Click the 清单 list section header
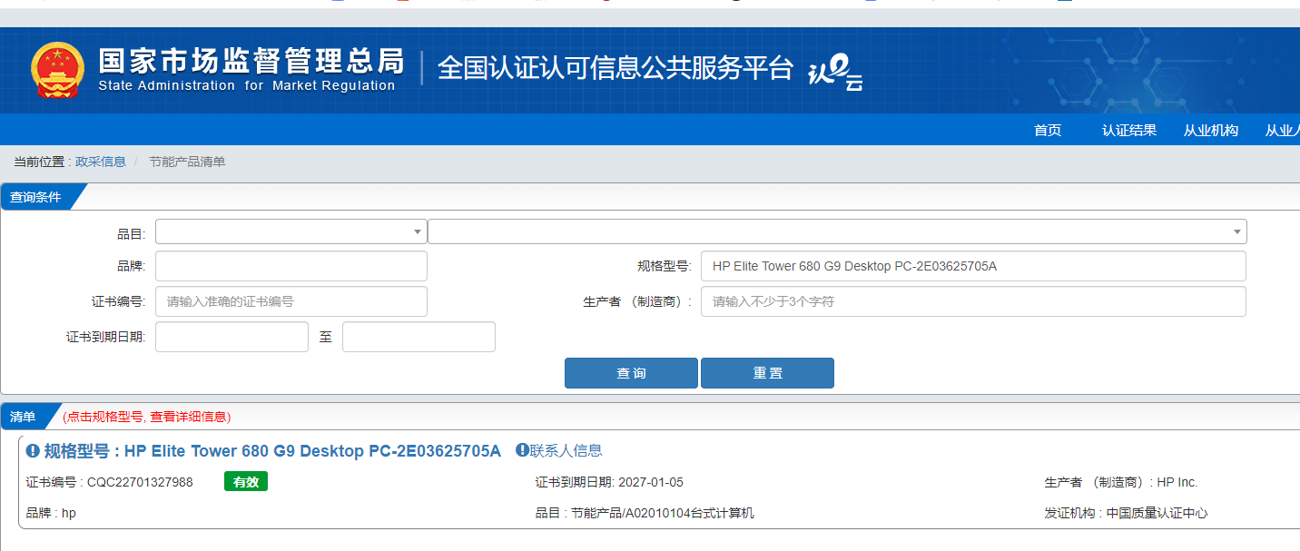 coord(24,417)
